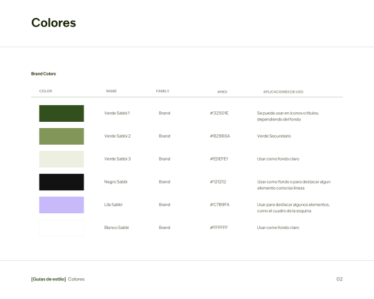
Task: Click the Verde Sabbi 1 dark green swatch
Action: tap(62, 114)
